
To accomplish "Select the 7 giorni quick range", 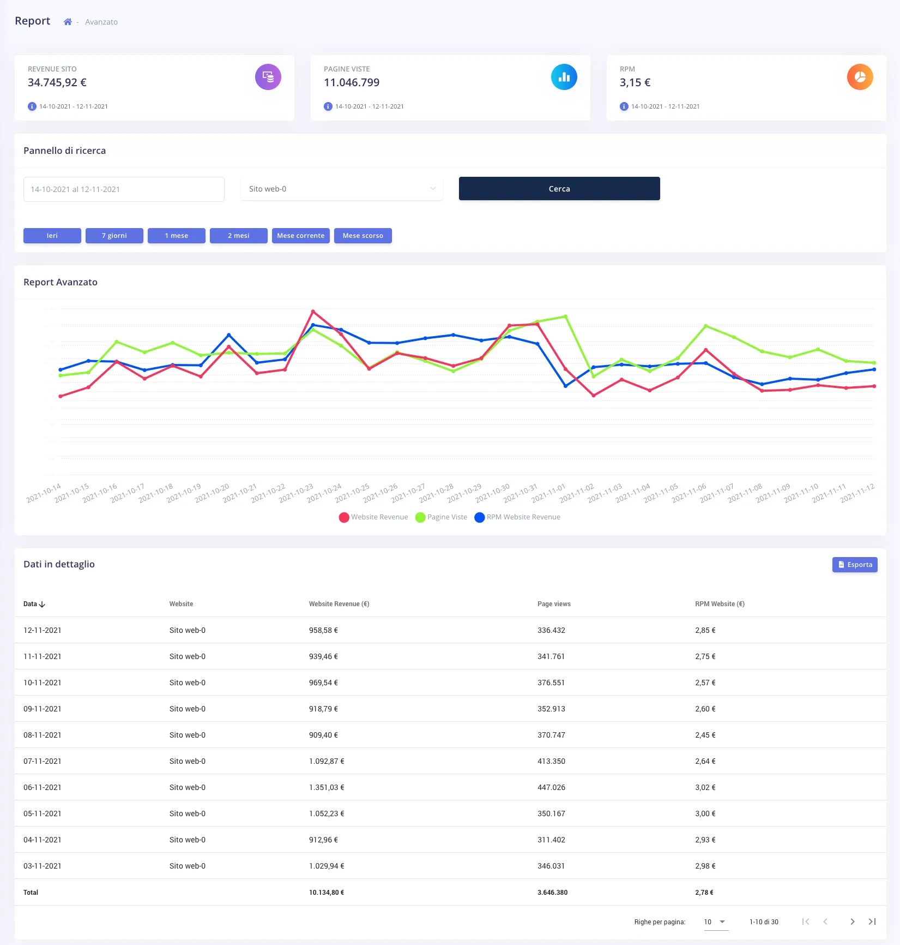I will [x=114, y=236].
